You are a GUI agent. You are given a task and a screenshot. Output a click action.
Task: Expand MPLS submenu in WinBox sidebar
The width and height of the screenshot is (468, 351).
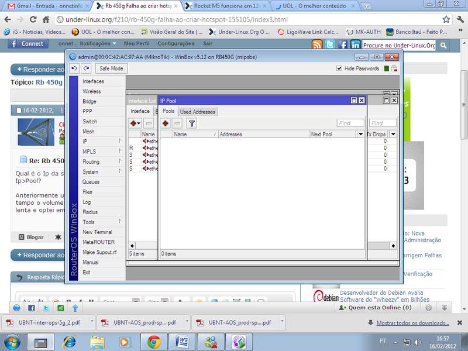[x=102, y=152]
